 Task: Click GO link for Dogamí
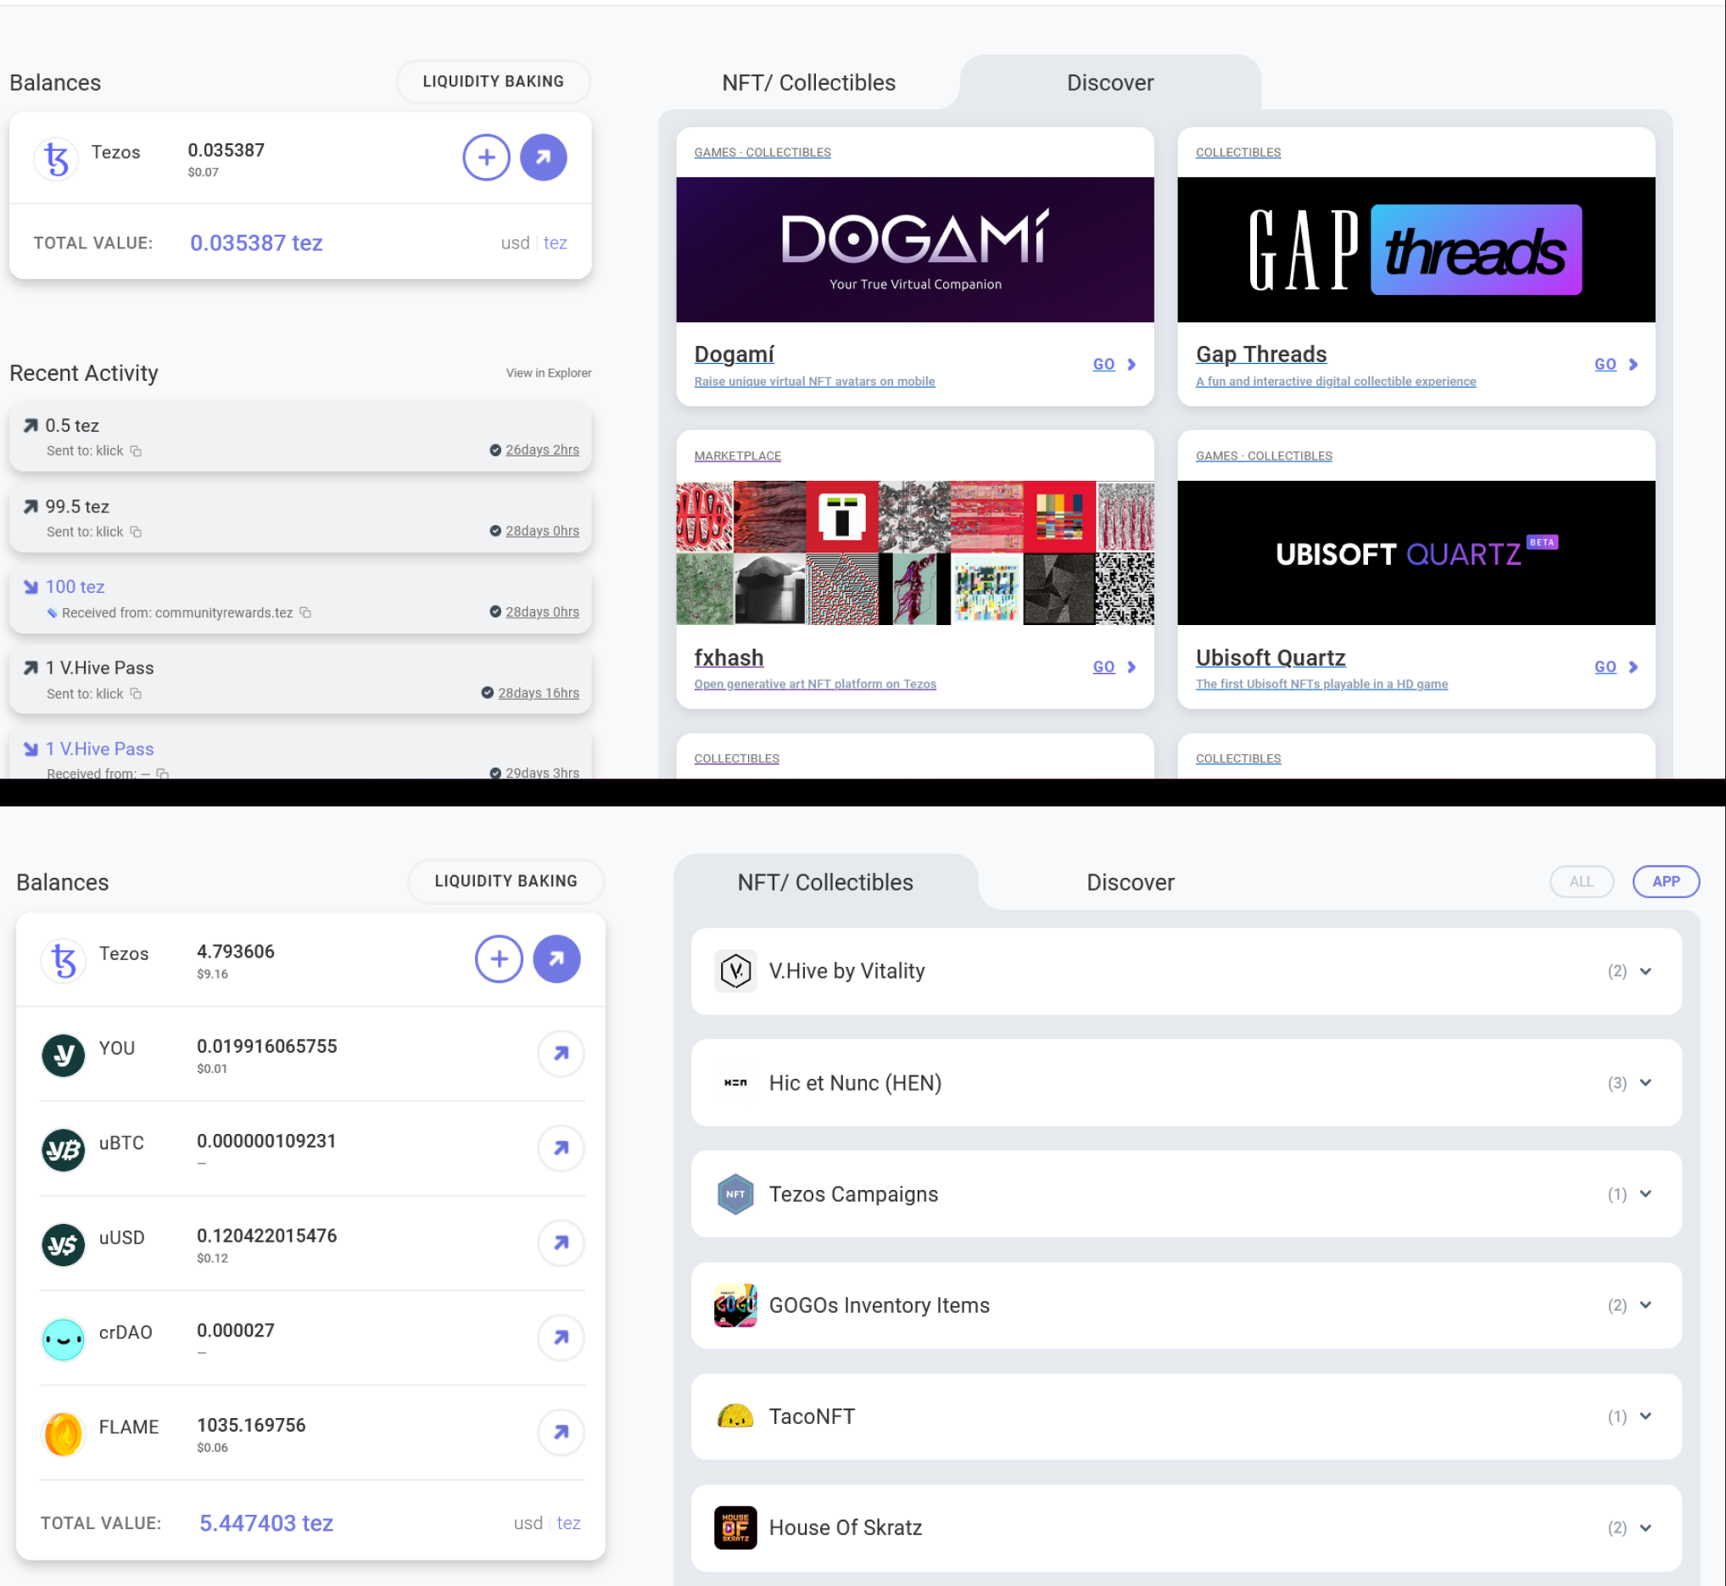[x=1114, y=364]
